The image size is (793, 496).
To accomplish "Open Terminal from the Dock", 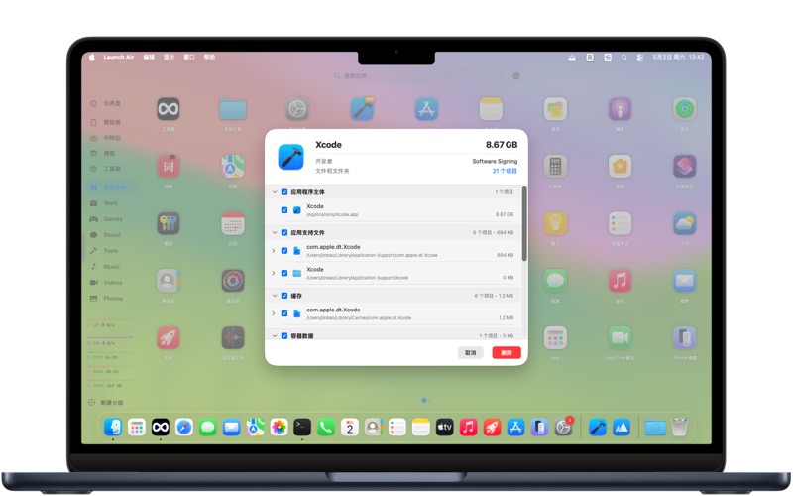I will [x=302, y=428].
